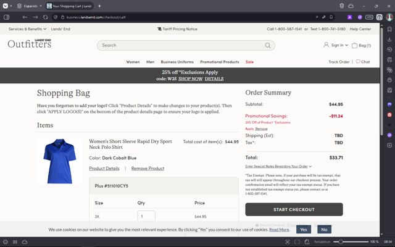Open the user profile avatar
The height and width of the screenshot is (247, 395).
[x=389, y=17]
